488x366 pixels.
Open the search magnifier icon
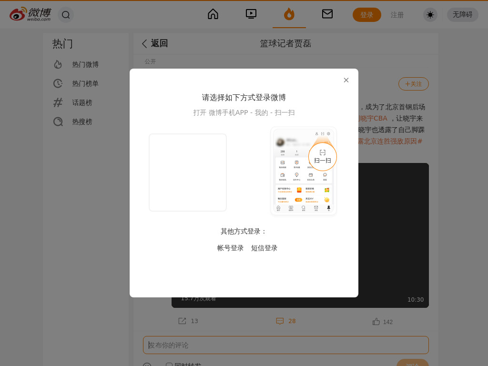pos(66,15)
